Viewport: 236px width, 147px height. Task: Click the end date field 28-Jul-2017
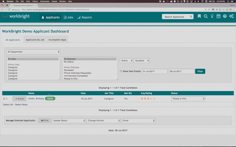coord(181,71)
